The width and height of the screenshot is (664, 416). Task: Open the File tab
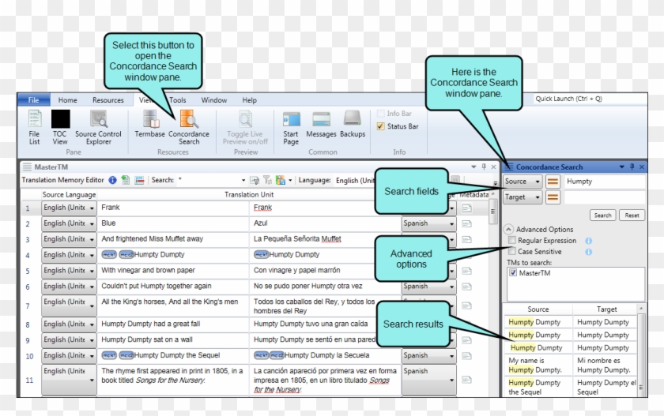tap(33, 99)
